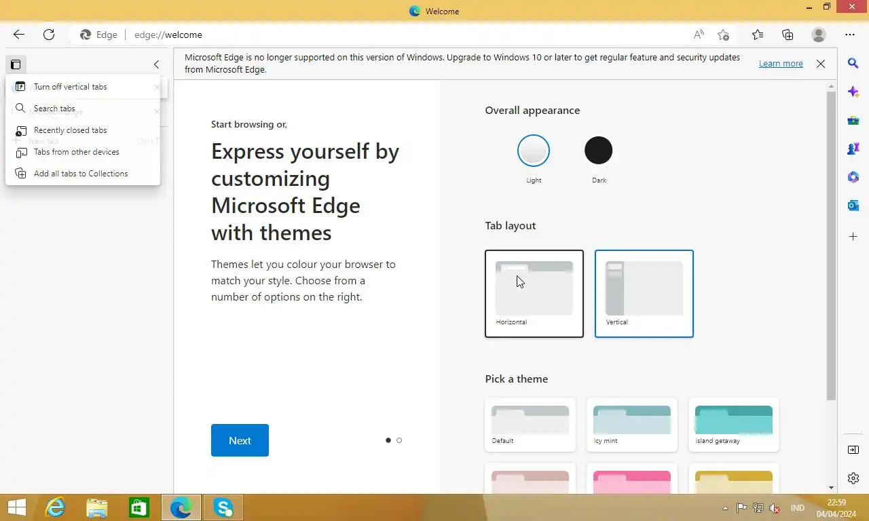Image resolution: width=869 pixels, height=521 pixels.
Task: Open the Windows Store taskbar icon
Action: click(139, 507)
